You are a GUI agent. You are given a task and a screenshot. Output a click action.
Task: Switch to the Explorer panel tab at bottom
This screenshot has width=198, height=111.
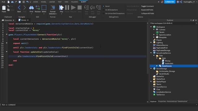[x=153, y=101]
